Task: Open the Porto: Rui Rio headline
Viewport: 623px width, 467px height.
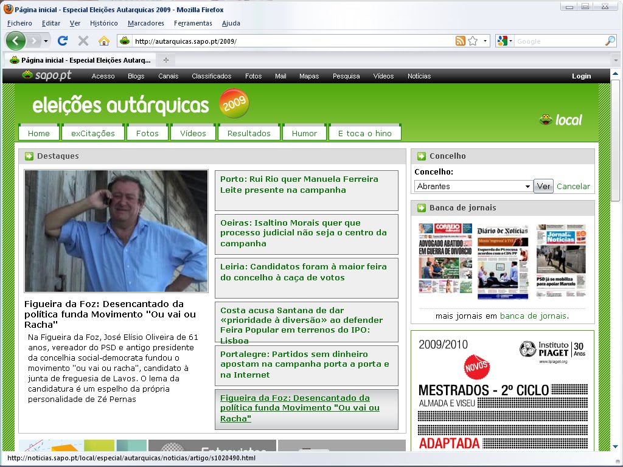Action: (307, 190)
